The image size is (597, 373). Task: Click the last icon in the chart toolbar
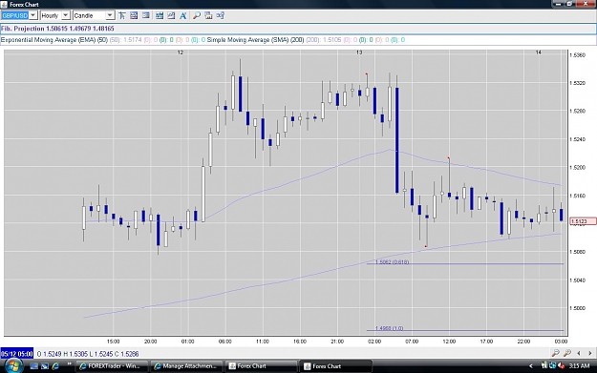pos(220,15)
